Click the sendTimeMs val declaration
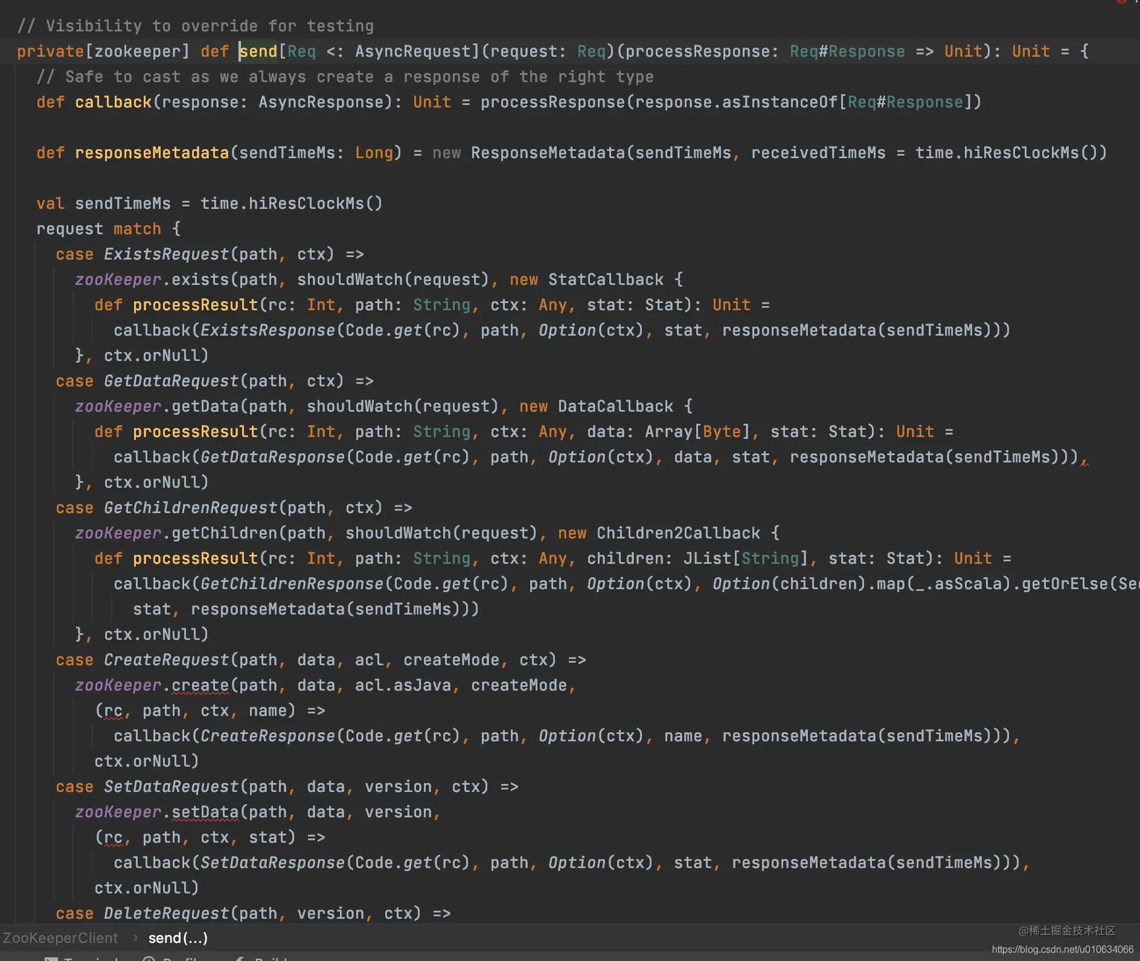The width and height of the screenshot is (1140, 961). click(x=123, y=203)
